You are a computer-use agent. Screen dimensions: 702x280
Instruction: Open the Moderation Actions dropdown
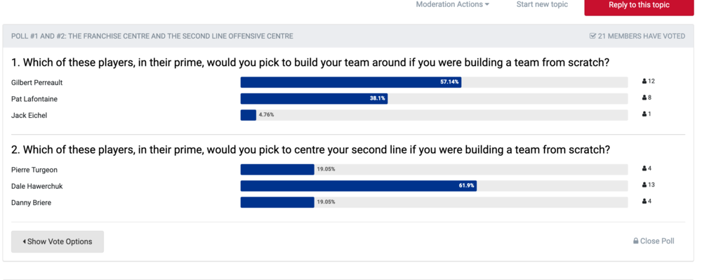point(452,4)
